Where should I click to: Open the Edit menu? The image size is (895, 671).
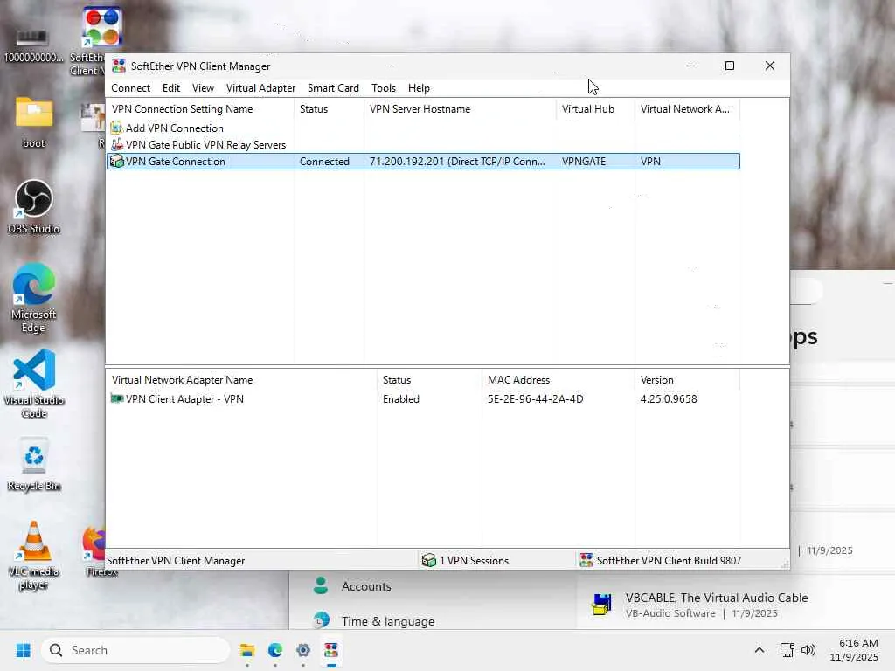(x=171, y=88)
